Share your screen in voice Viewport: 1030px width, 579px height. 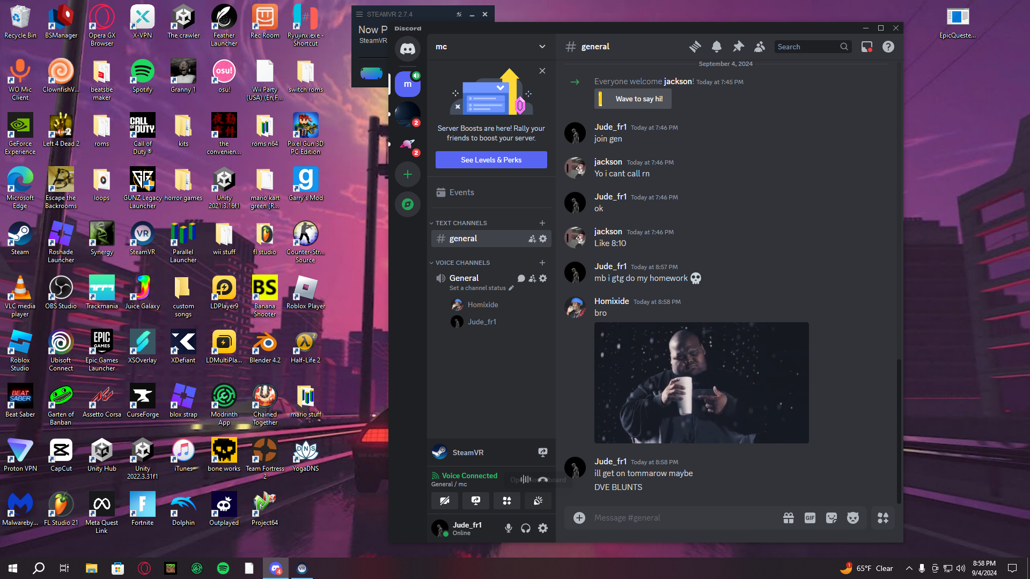pyautogui.click(x=476, y=501)
